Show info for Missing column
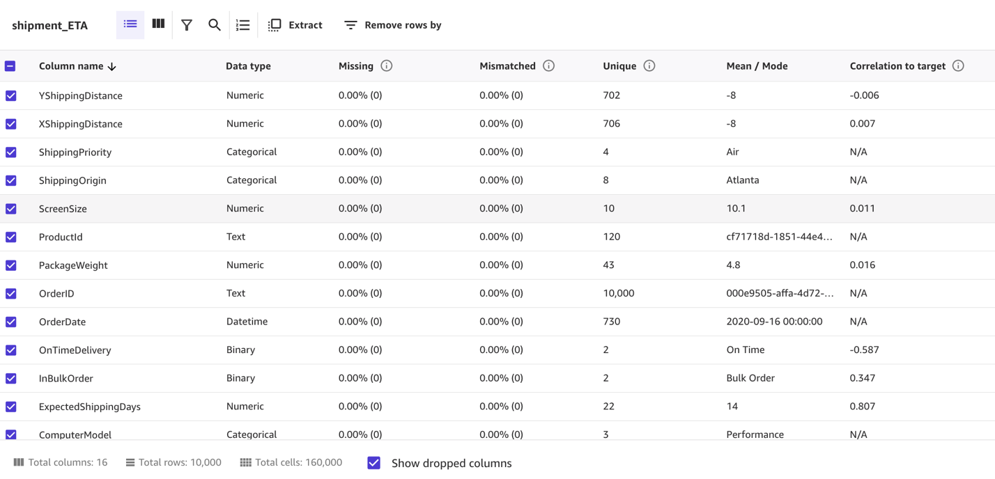995x479 pixels. click(x=387, y=66)
